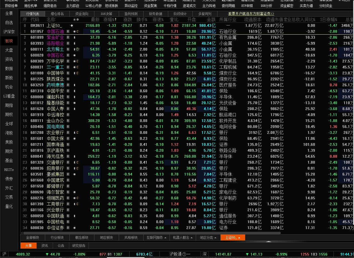The height and width of the screenshot is (258, 354).
Task: Open REITs in left sidebar
Action: pyautogui.click(x=9, y=170)
